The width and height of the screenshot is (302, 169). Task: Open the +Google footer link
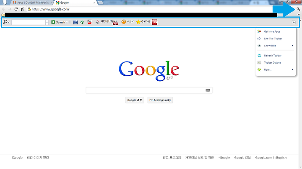[x=224, y=158]
